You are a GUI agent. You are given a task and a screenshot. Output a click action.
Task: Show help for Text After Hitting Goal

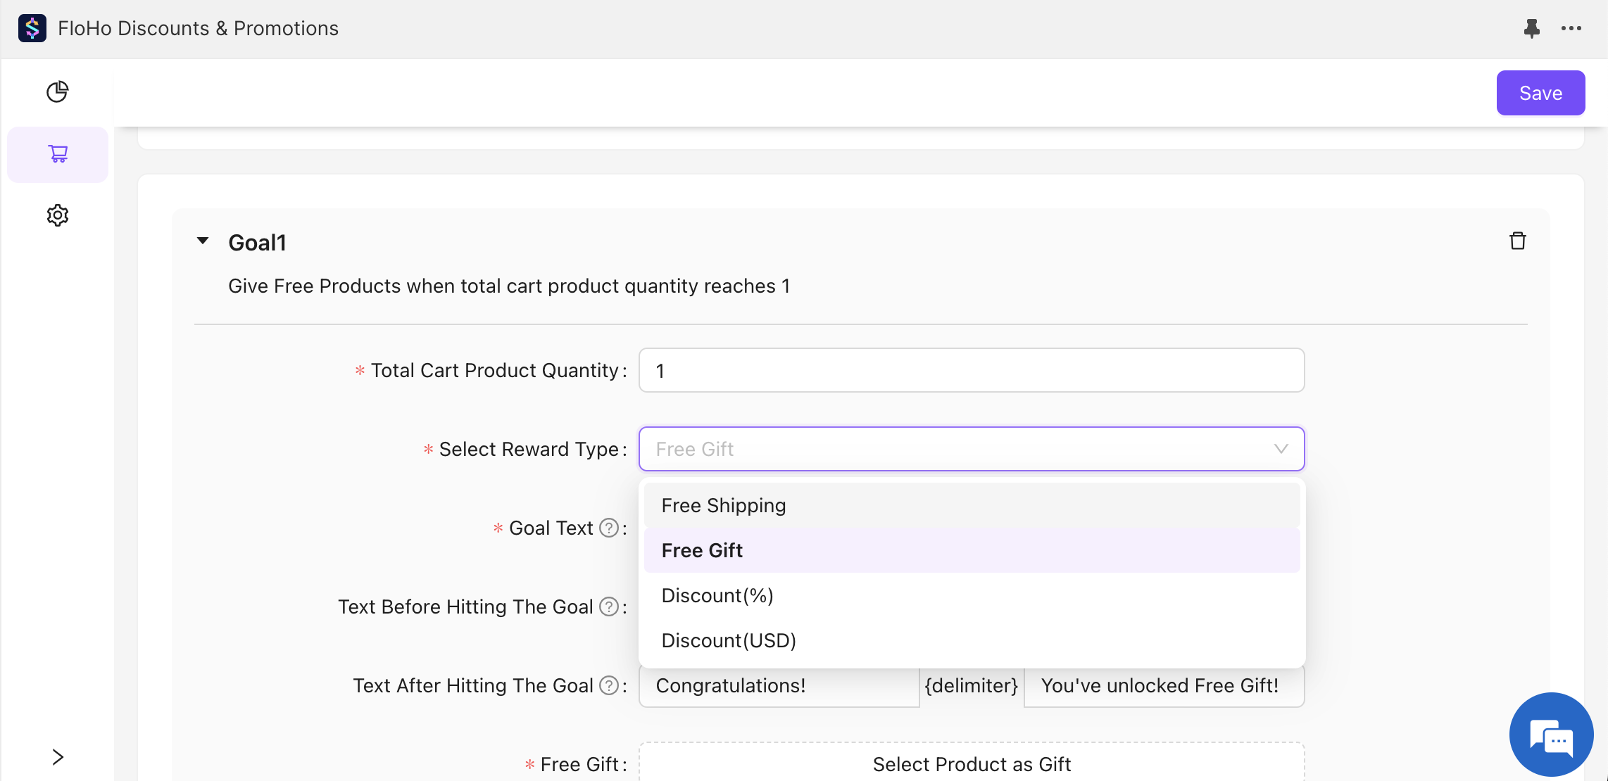click(x=608, y=685)
